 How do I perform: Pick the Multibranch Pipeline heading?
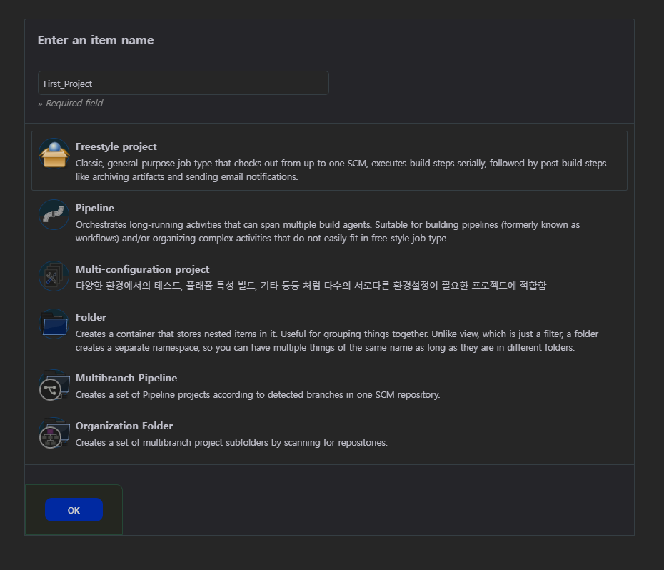(x=126, y=378)
